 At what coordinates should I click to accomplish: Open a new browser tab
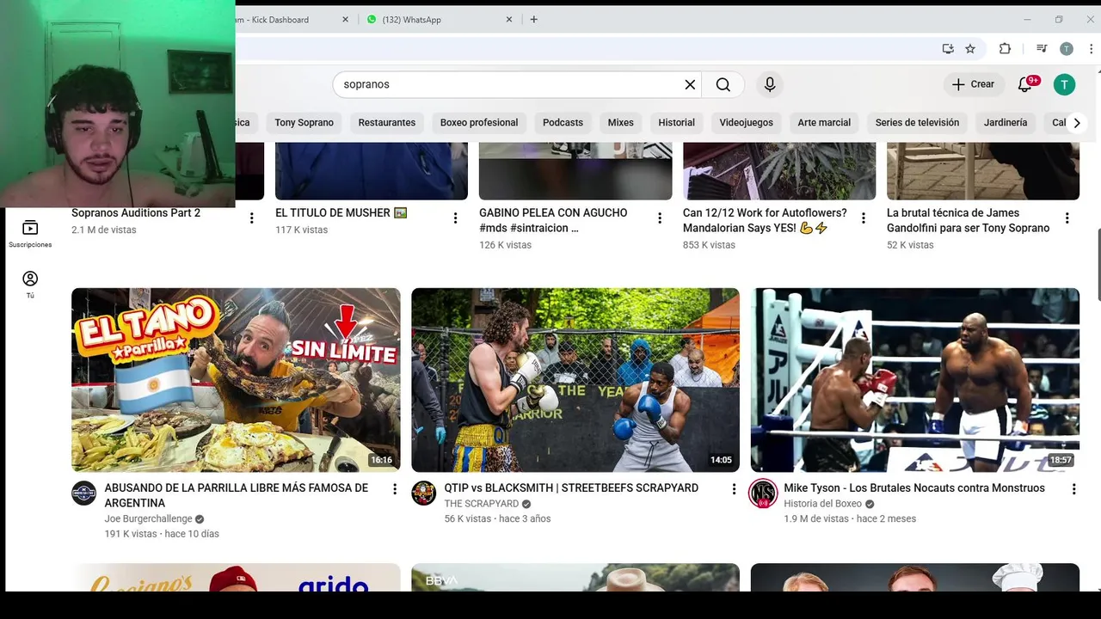(x=533, y=19)
